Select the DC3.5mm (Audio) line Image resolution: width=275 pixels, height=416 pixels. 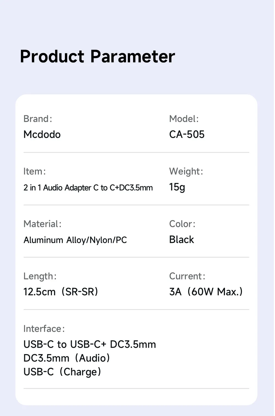pyautogui.click(x=67, y=358)
